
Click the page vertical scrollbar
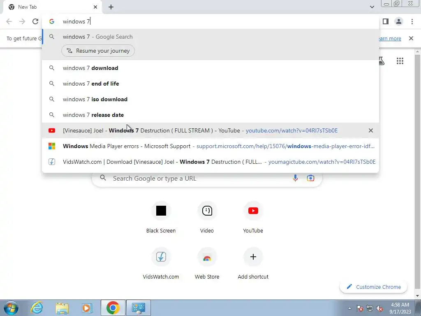point(417,172)
